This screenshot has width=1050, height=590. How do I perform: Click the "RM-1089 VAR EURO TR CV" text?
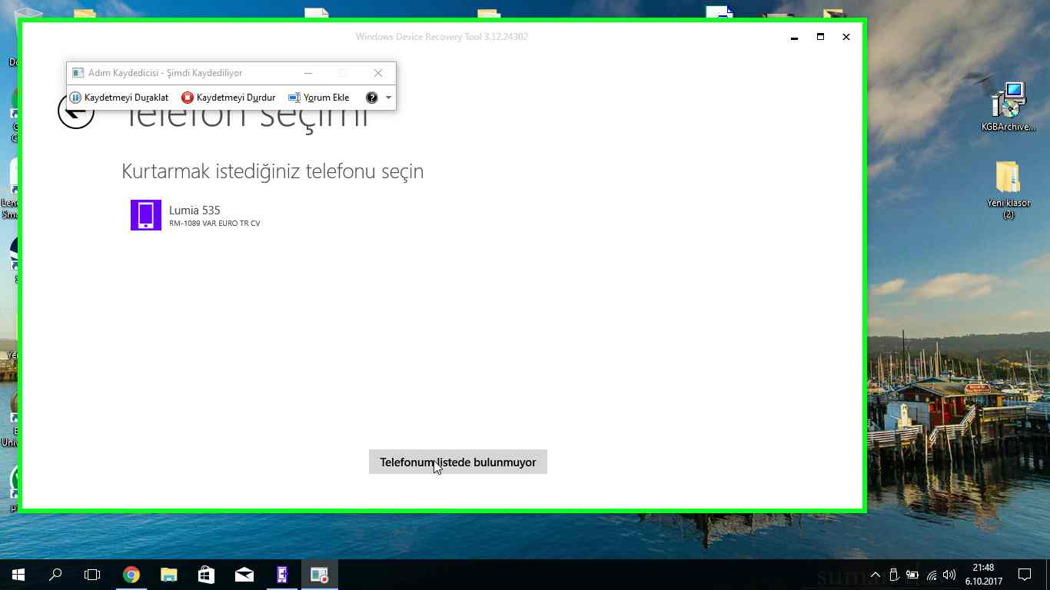click(x=214, y=224)
